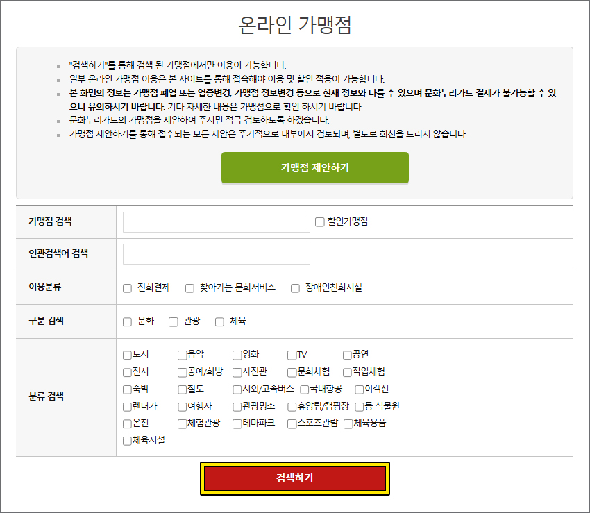Select the 장애인친화시설 checkbox
Image resolution: width=590 pixels, height=513 pixels.
tap(295, 288)
